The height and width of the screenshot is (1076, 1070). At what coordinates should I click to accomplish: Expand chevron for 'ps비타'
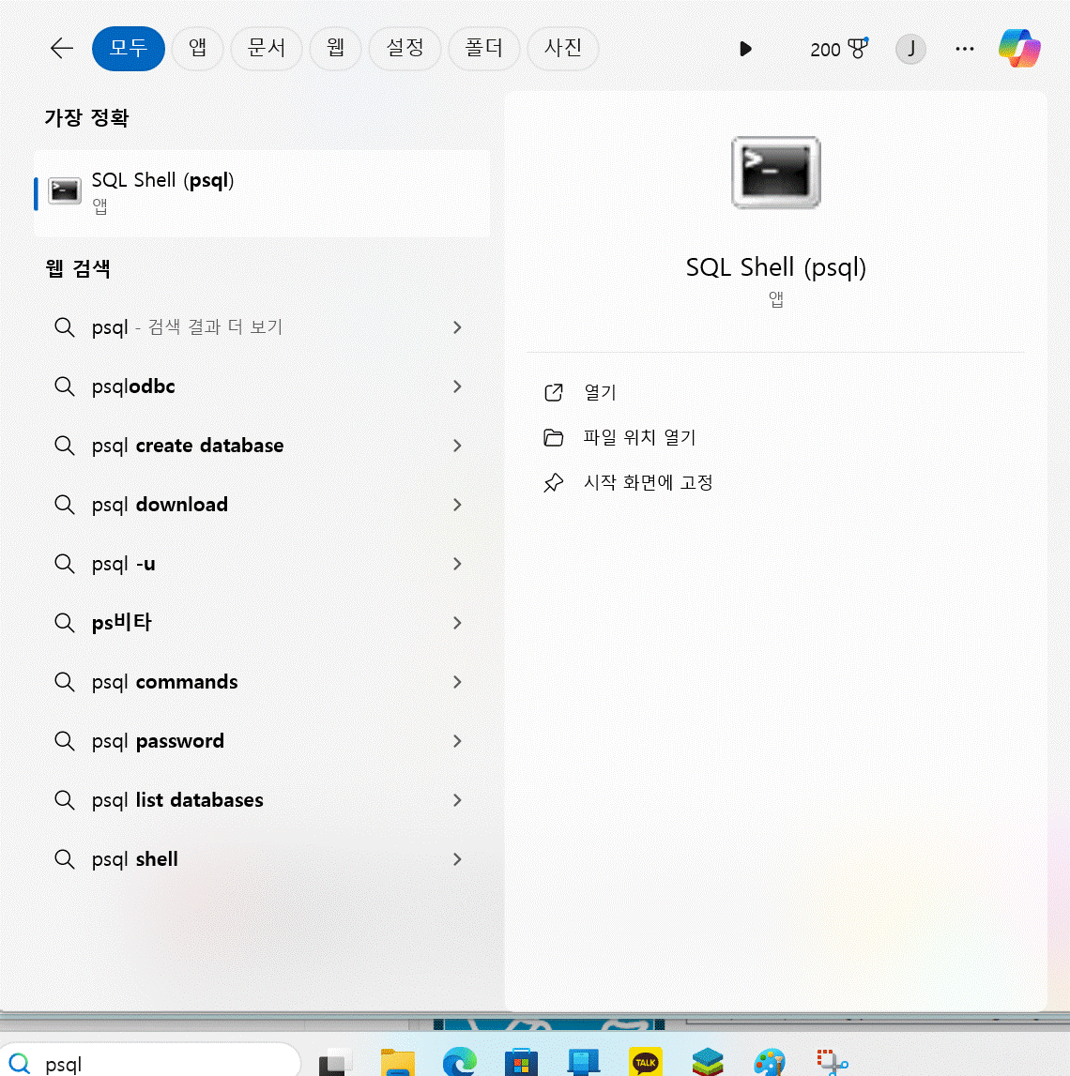point(457,622)
